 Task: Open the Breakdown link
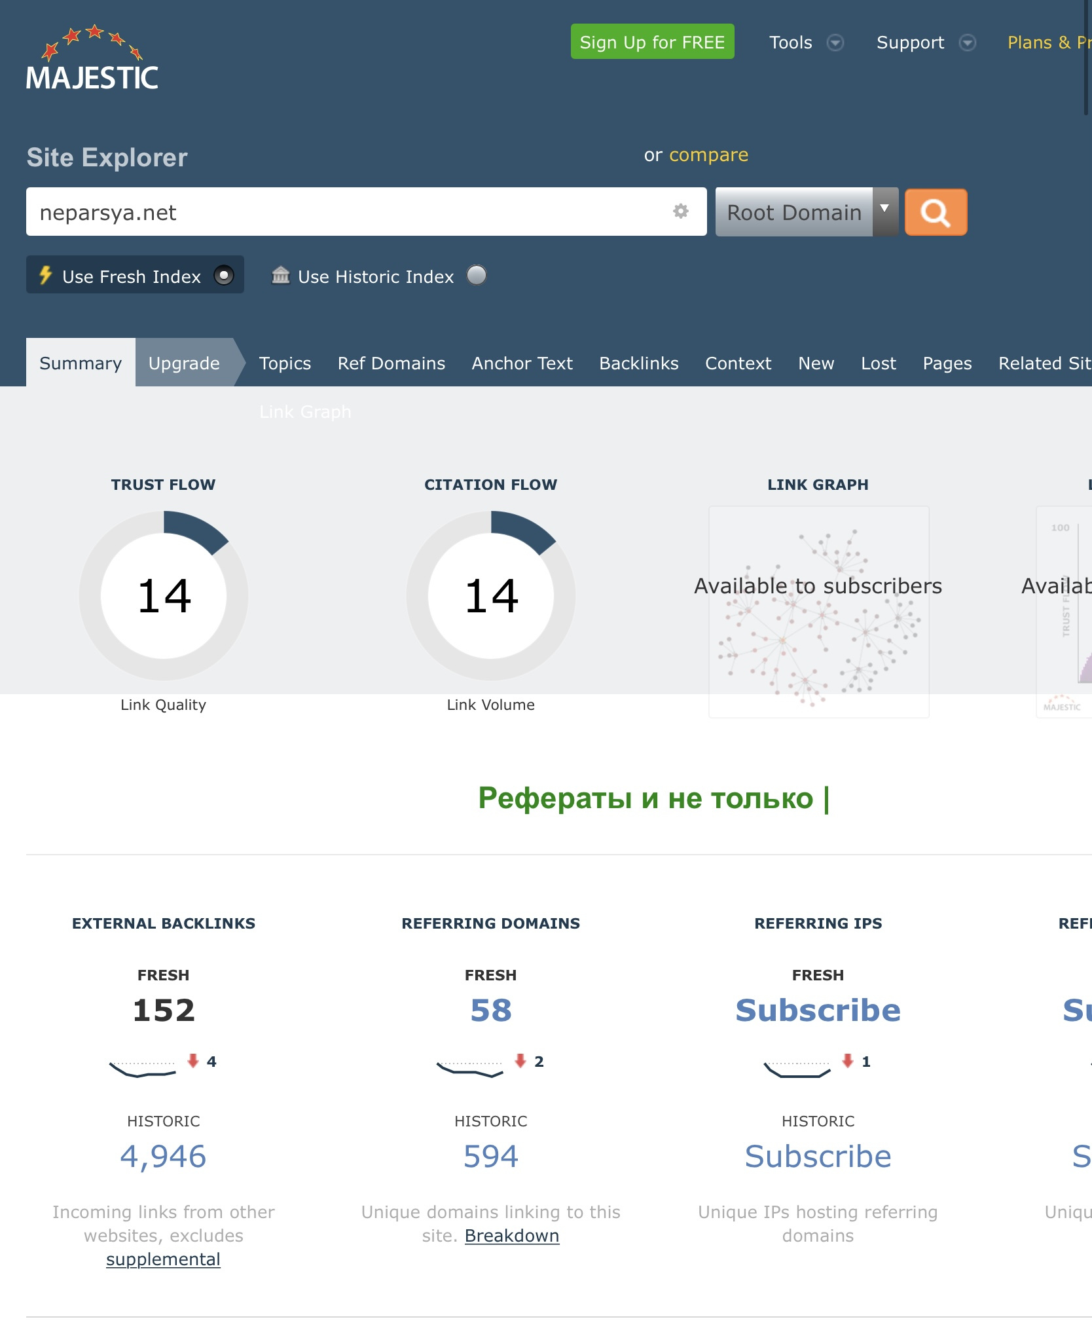coord(512,1236)
